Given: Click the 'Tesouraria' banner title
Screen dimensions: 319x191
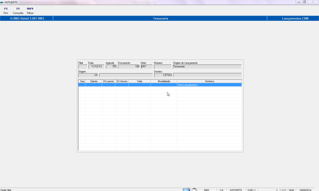Looking at the screenshot, I should click(x=160, y=18).
